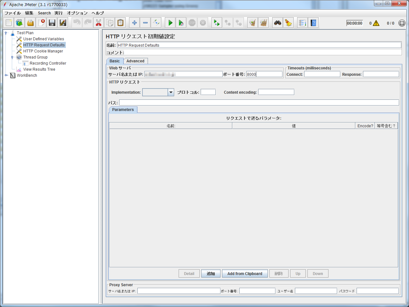Click the Proxy Server パスワード field
The height and width of the screenshot is (307, 409).
click(378, 291)
